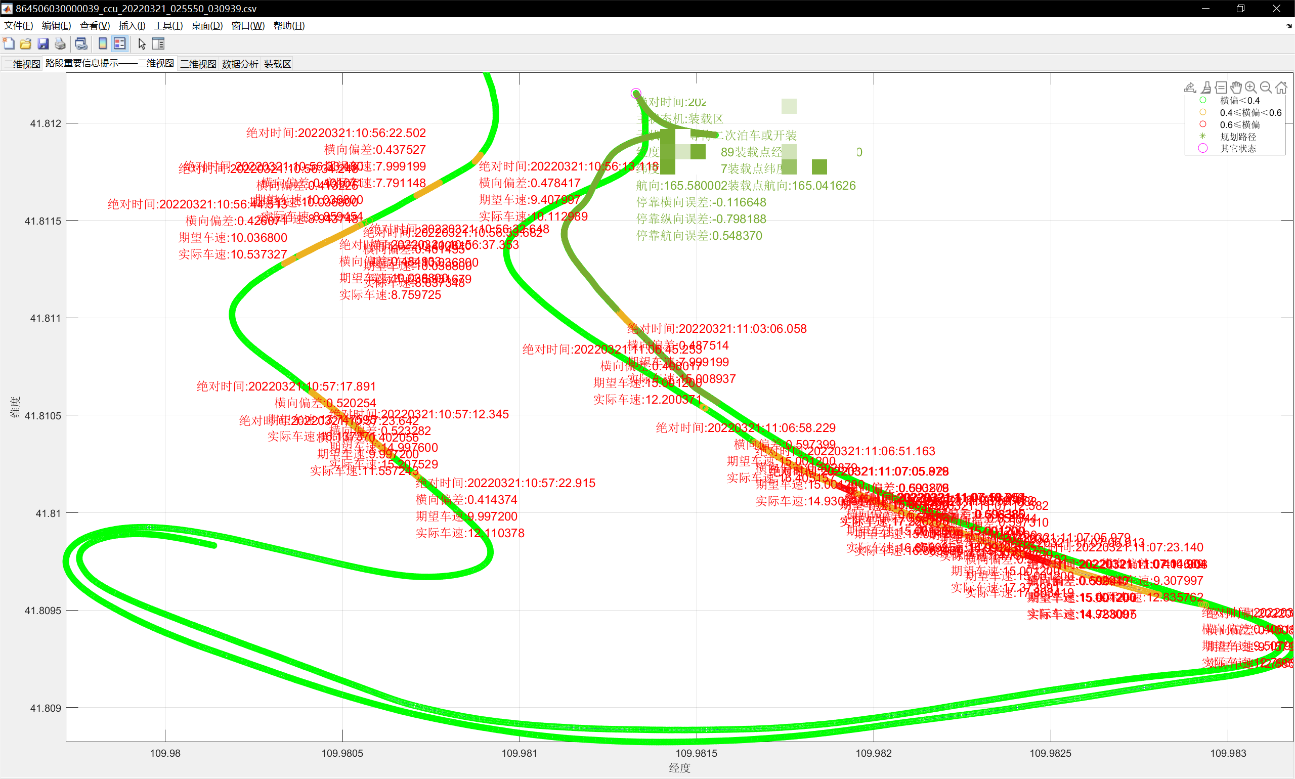Click the 规划路径 legend entry
Image resolution: width=1295 pixels, height=779 pixels.
point(1238,137)
